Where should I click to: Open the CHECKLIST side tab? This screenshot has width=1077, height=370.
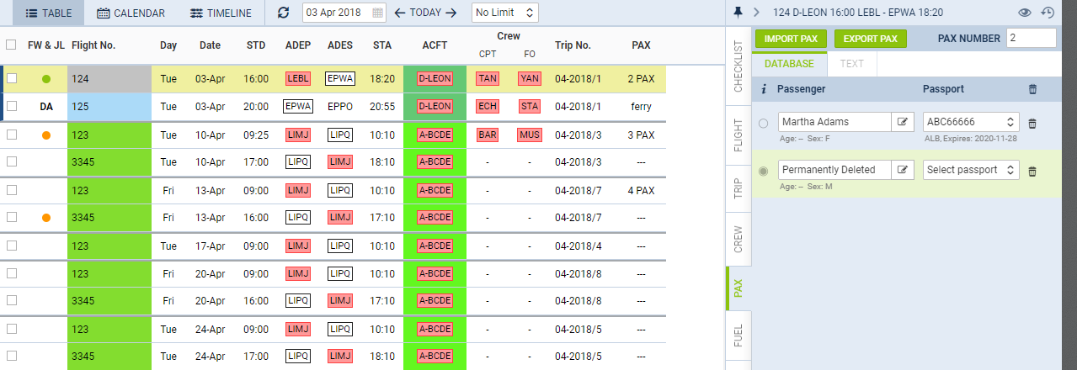(x=738, y=64)
